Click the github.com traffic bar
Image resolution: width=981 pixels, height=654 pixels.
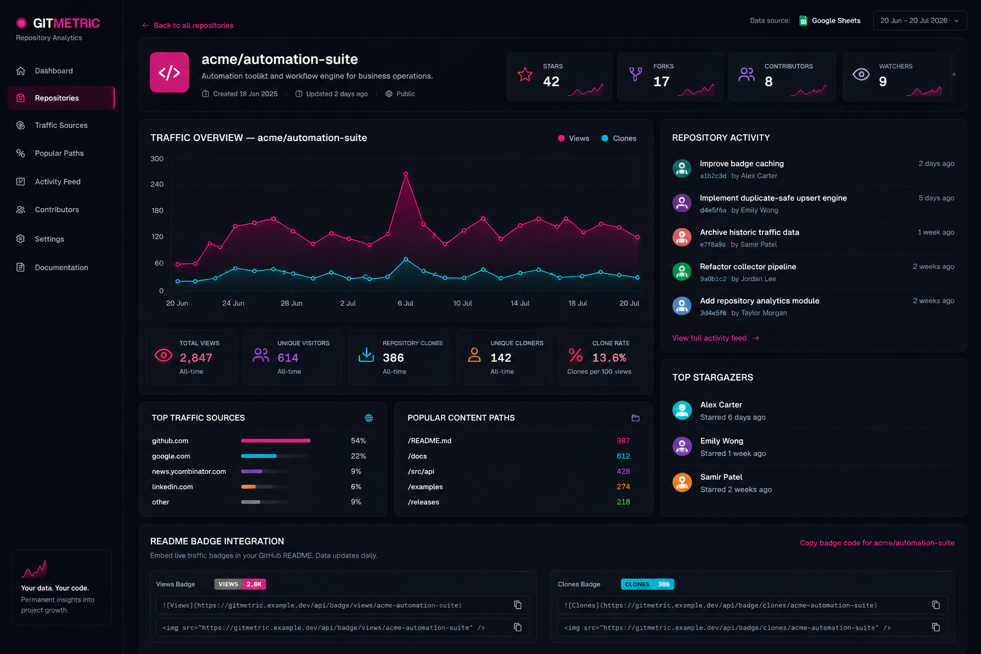[275, 441]
